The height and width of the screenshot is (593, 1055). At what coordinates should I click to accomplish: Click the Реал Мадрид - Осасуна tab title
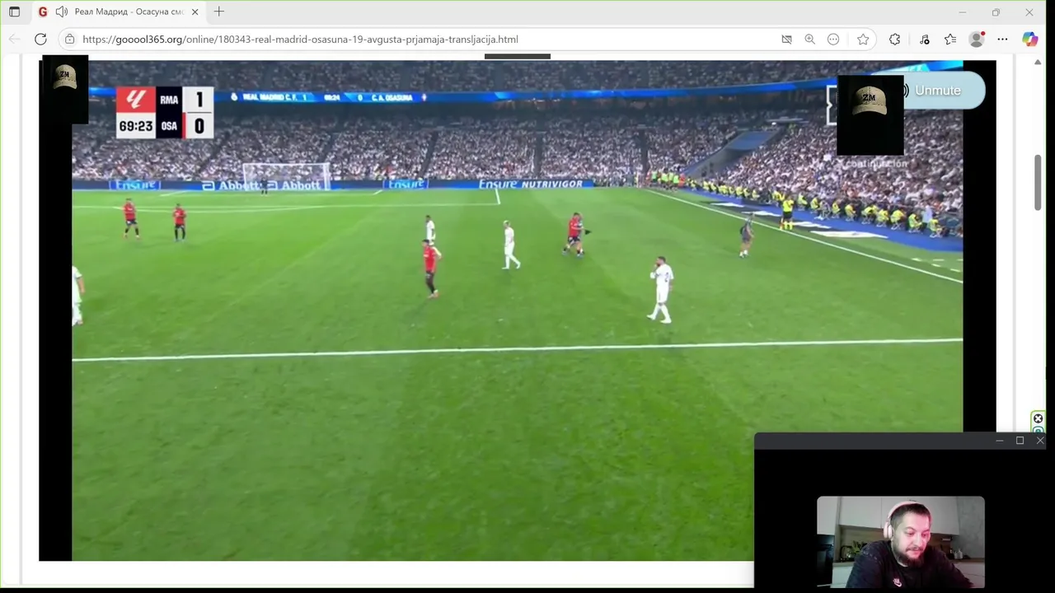pos(129,12)
